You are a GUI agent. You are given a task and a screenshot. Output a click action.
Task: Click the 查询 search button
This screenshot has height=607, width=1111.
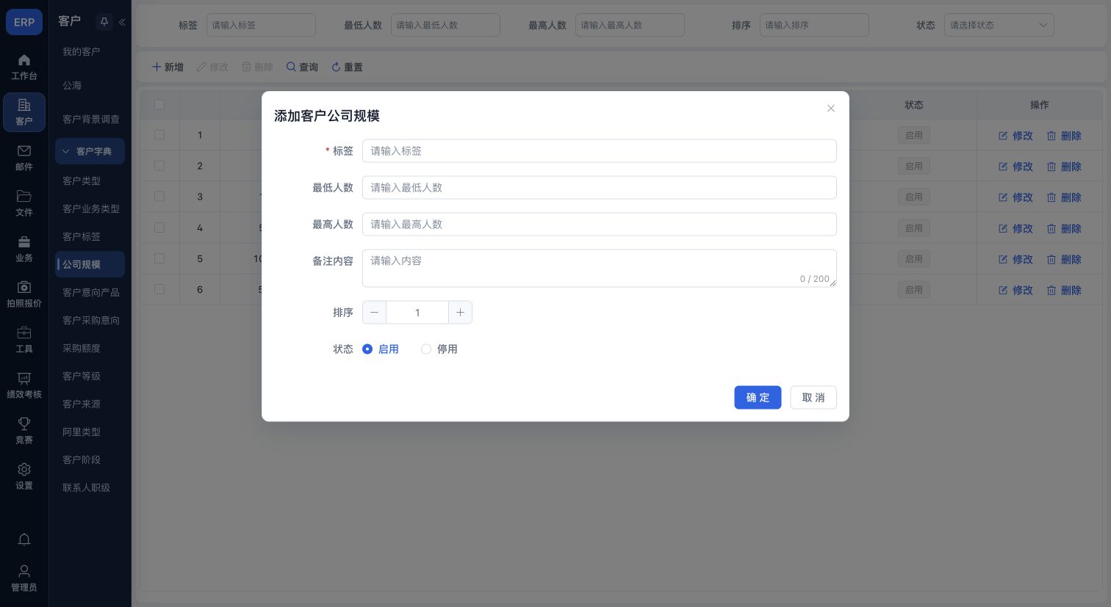(302, 67)
